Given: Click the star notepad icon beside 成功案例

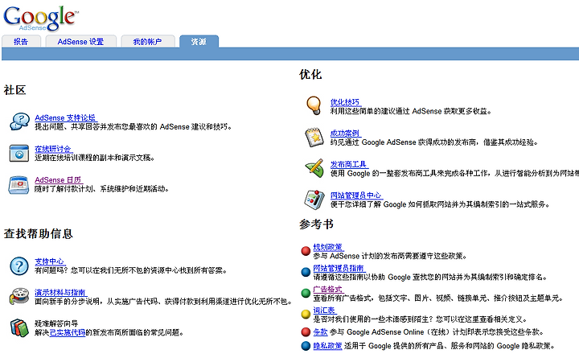Looking at the screenshot, I should [x=314, y=137].
